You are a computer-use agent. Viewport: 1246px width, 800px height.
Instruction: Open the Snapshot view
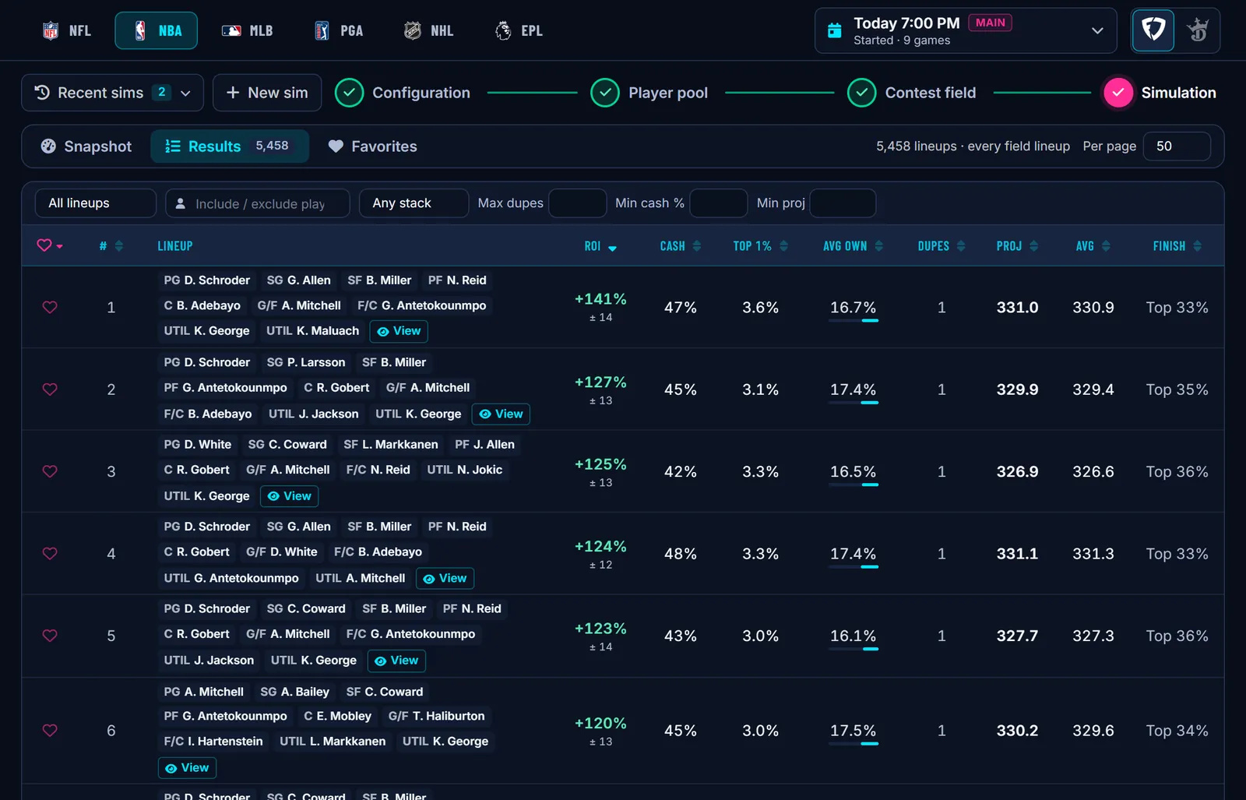[x=86, y=146]
